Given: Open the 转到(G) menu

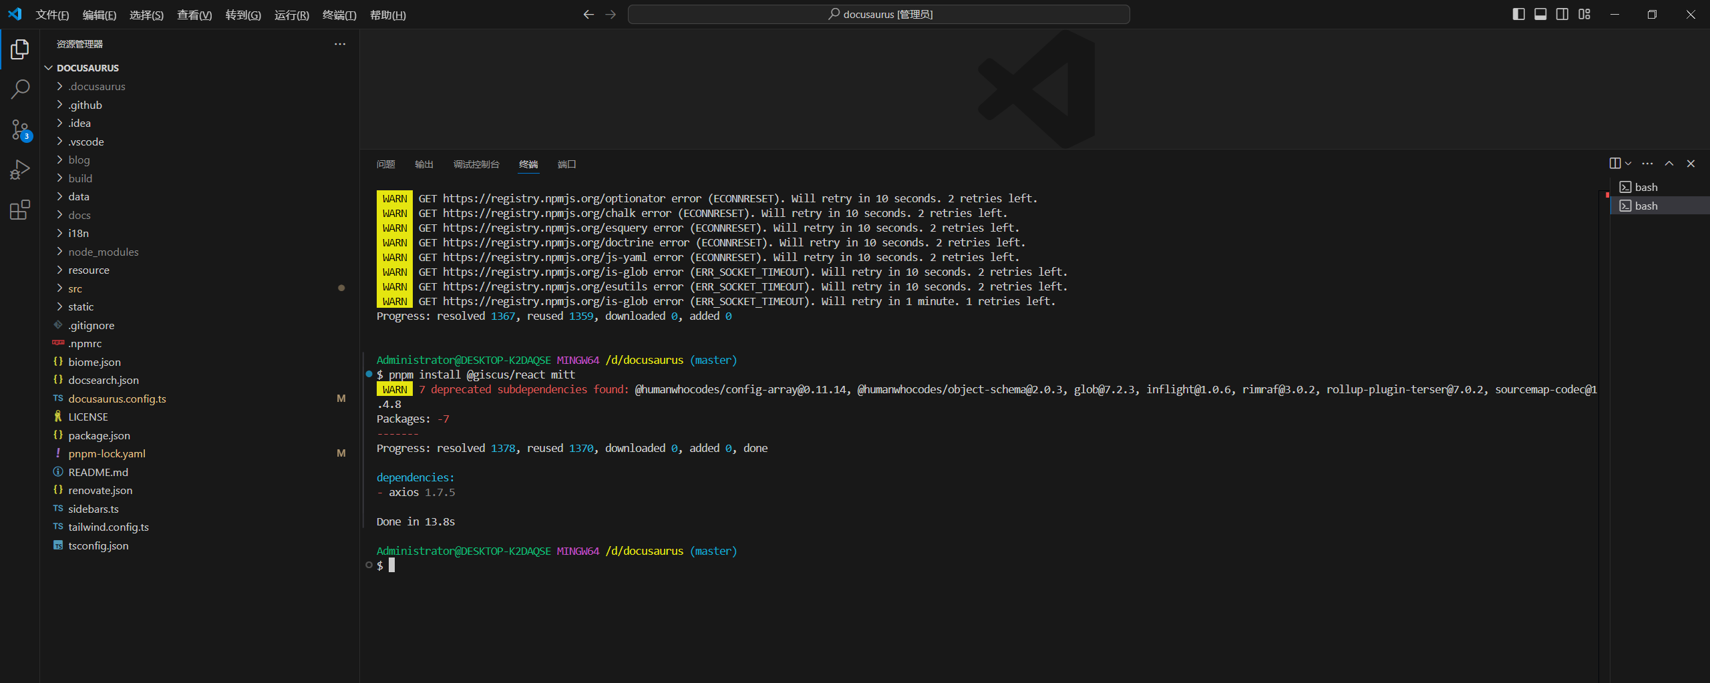Looking at the screenshot, I should tap(243, 15).
